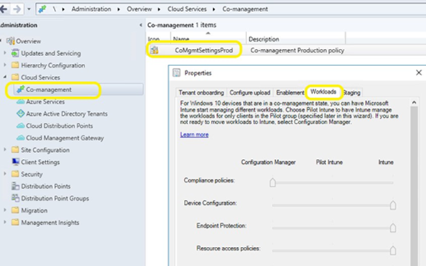Switch to the Enablement tab
This screenshot has width=426, height=266.
click(290, 92)
